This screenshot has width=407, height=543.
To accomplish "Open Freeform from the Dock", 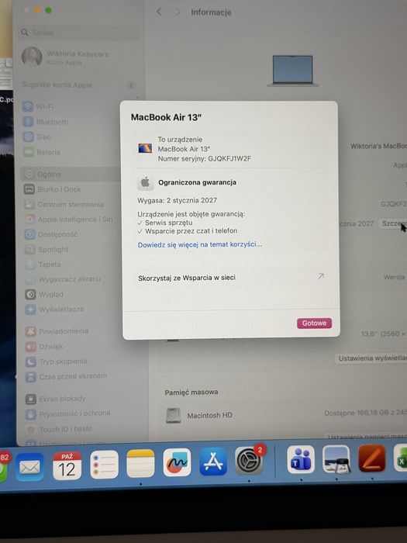I will tap(177, 462).
